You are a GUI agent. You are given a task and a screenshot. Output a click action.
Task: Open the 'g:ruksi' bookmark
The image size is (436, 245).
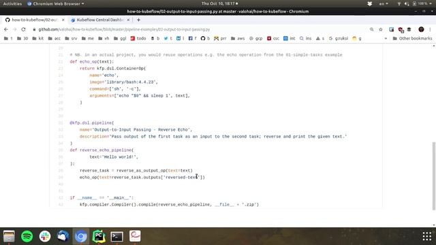339,39
